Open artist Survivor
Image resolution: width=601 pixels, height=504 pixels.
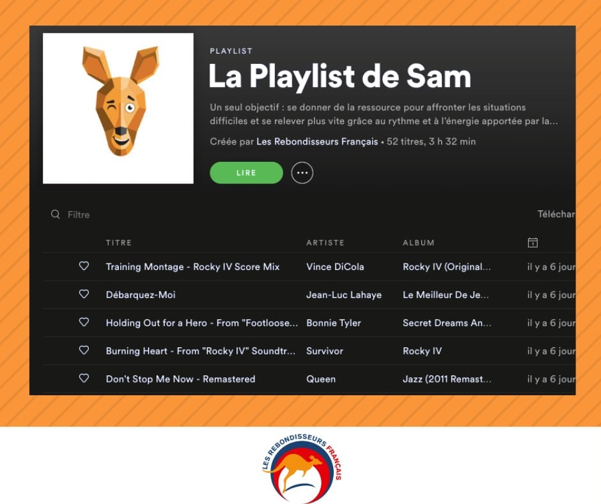point(325,351)
